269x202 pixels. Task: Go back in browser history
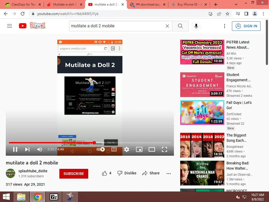pyautogui.click(x=6, y=14)
